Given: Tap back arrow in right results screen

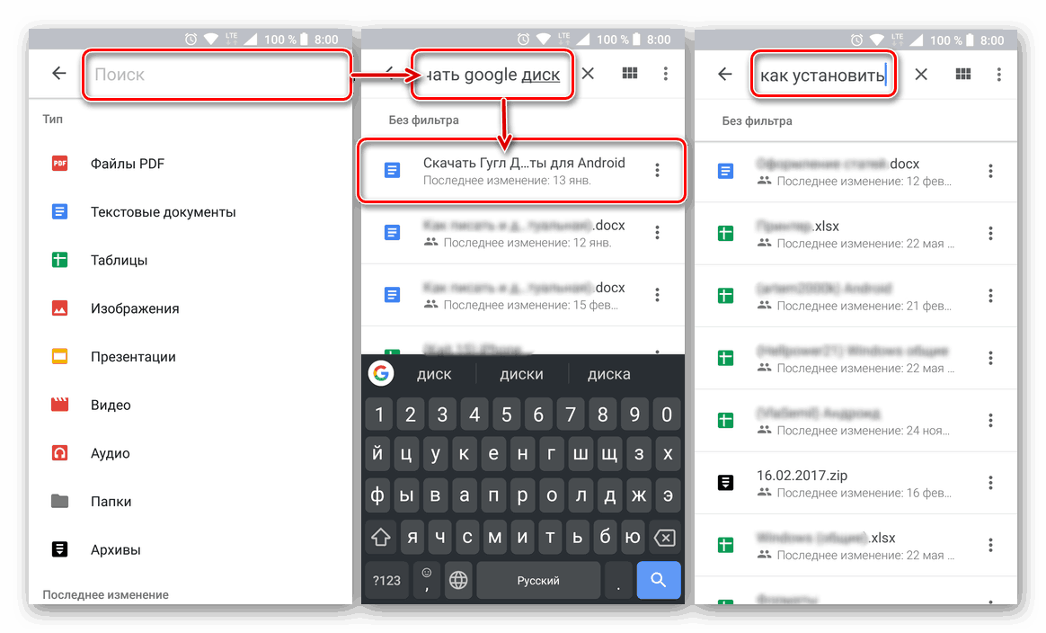Looking at the screenshot, I should coord(725,74).
